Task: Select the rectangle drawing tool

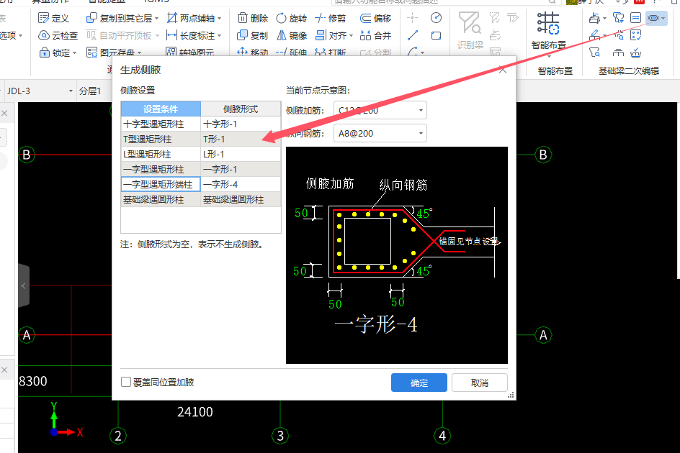Action: (x=437, y=35)
